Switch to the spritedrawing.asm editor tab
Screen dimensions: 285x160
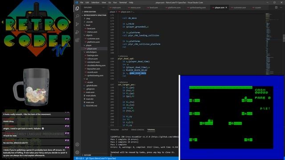click(198, 8)
